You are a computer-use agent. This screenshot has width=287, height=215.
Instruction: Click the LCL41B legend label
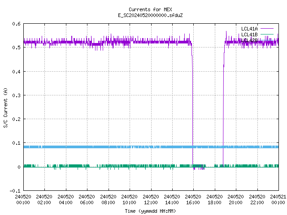click(249, 34)
